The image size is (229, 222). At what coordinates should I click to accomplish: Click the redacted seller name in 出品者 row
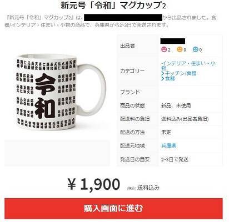173,41
